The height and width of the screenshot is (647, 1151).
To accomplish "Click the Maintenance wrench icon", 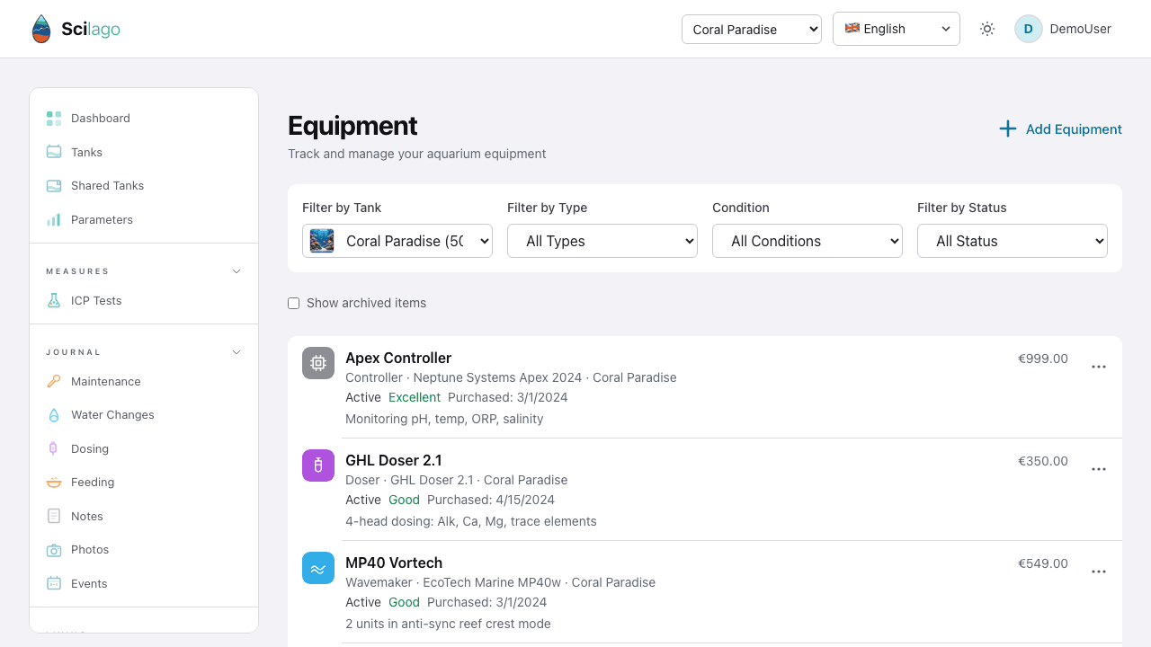I will tap(54, 381).
